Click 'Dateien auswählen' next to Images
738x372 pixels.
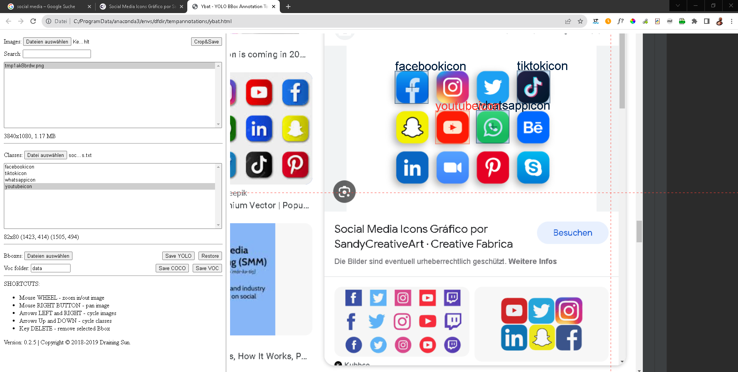coord(47,42)
